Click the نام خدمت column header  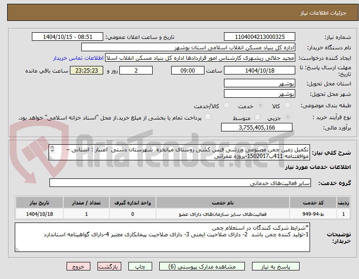pos(223,203)
